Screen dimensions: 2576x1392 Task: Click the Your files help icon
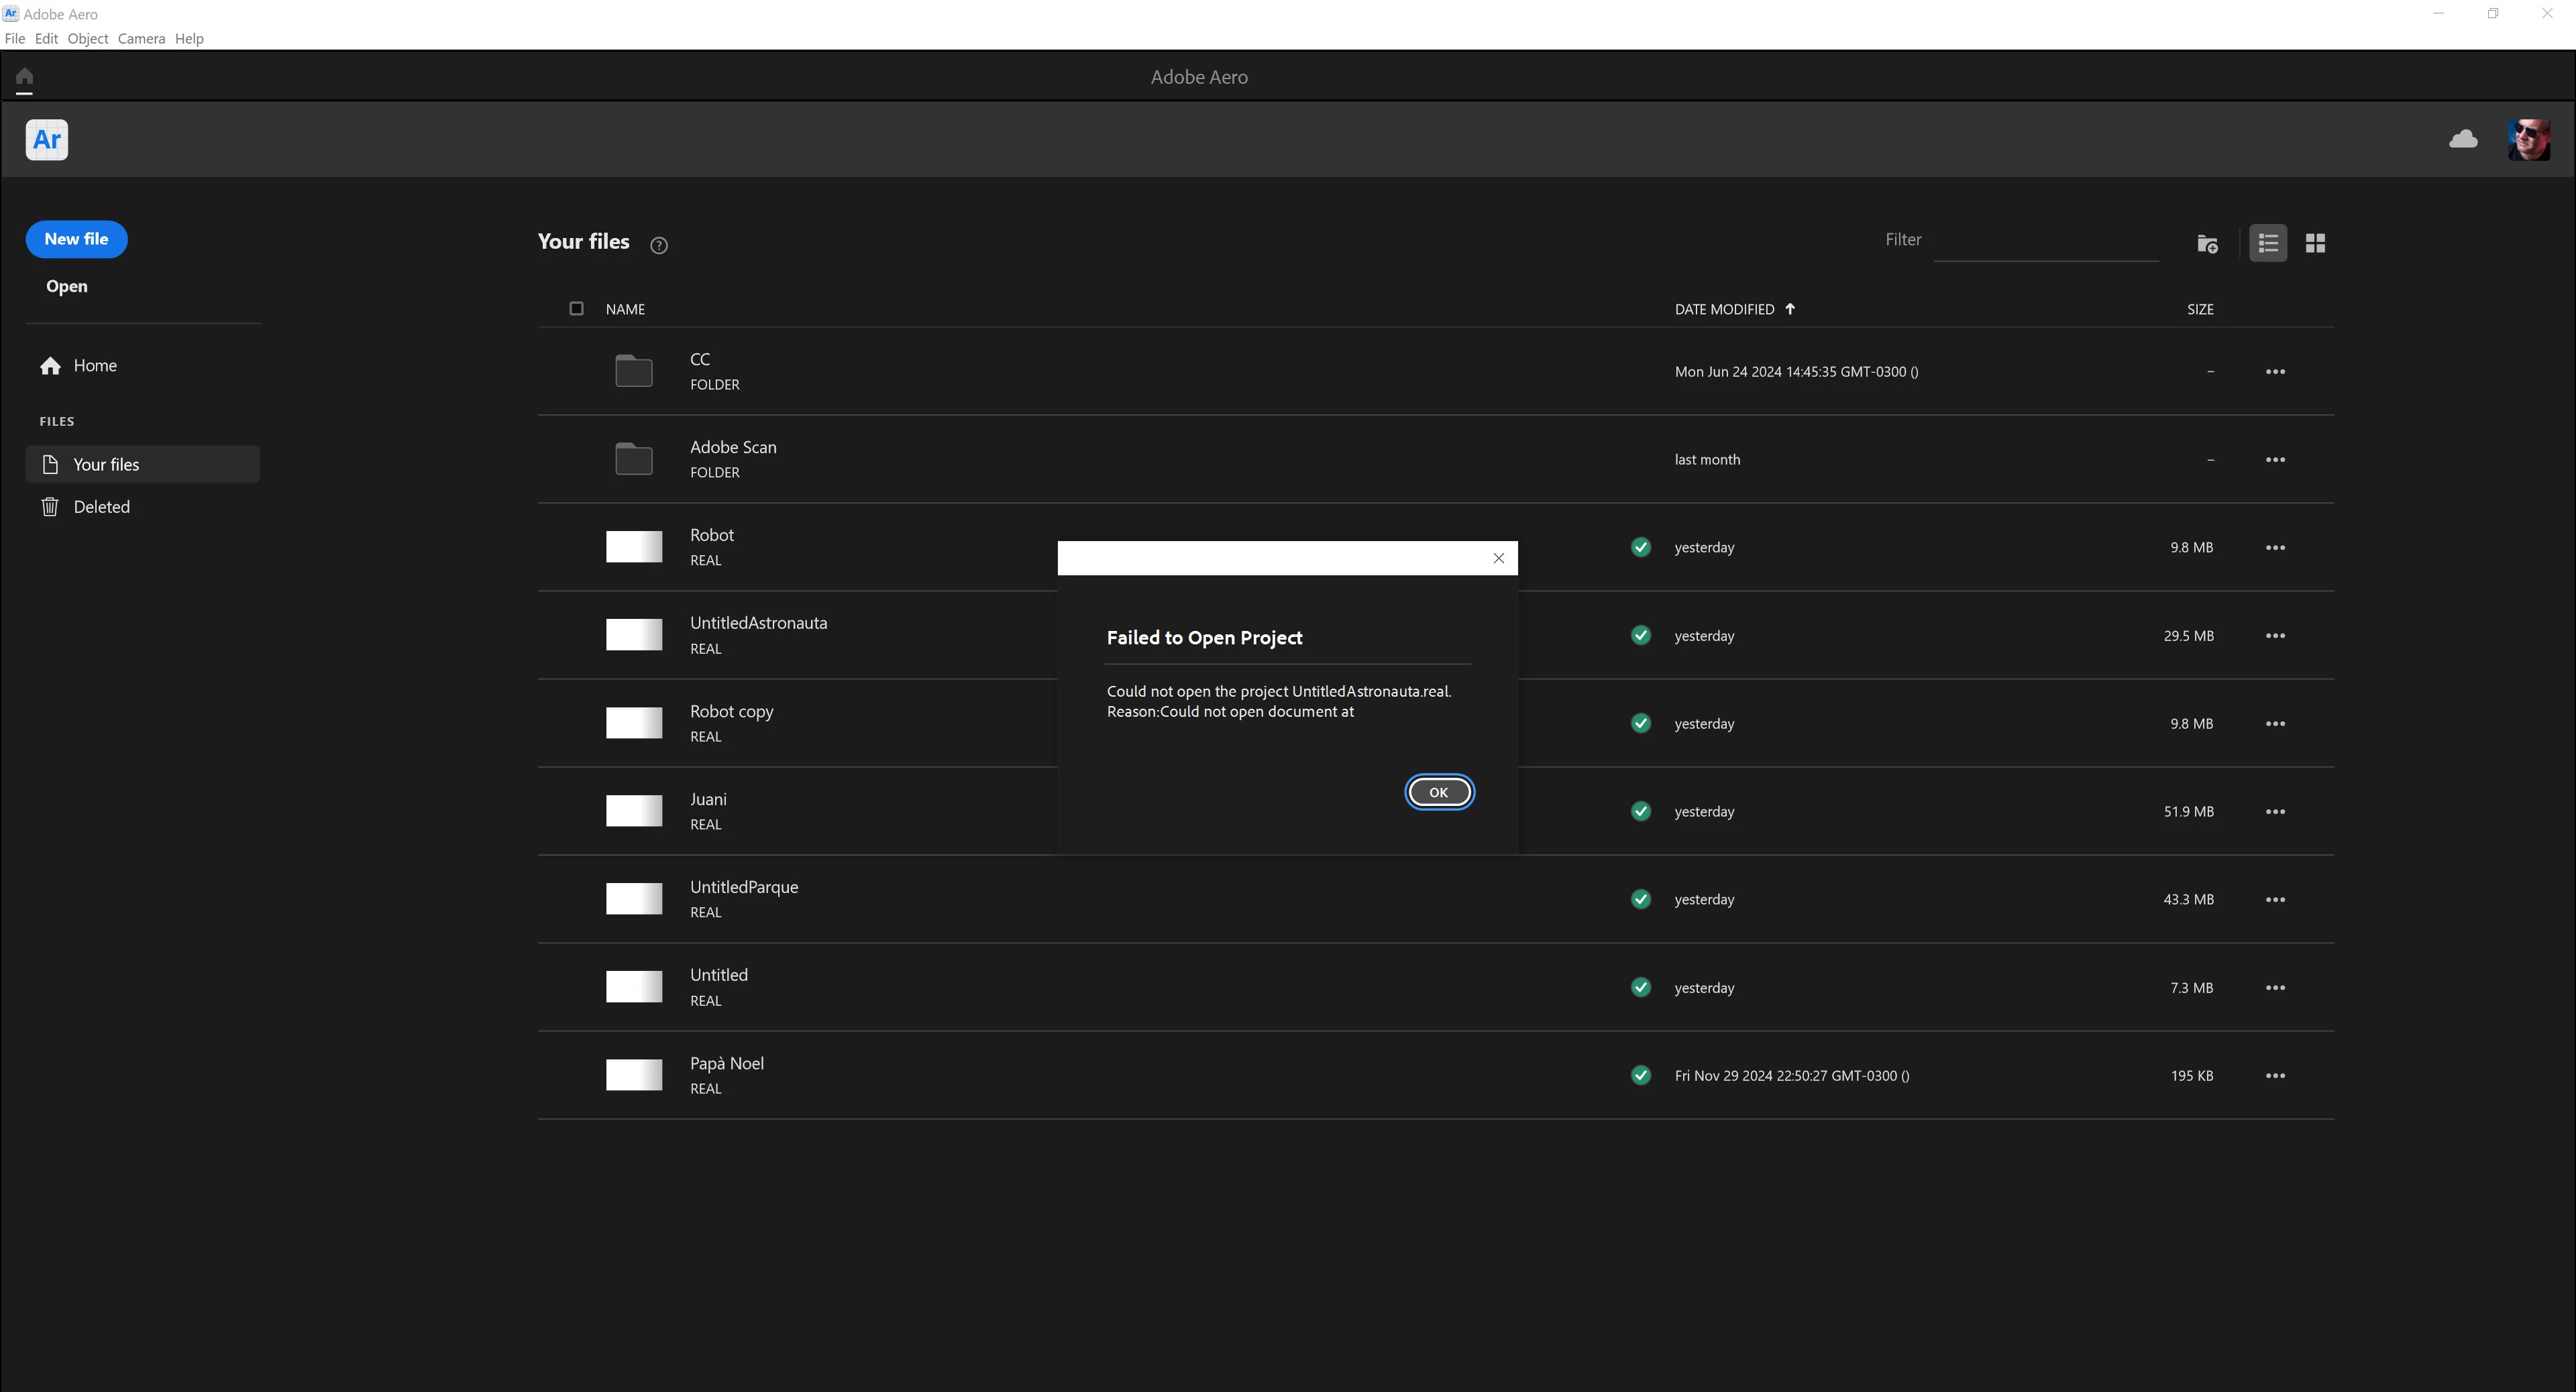pos(659,246)
